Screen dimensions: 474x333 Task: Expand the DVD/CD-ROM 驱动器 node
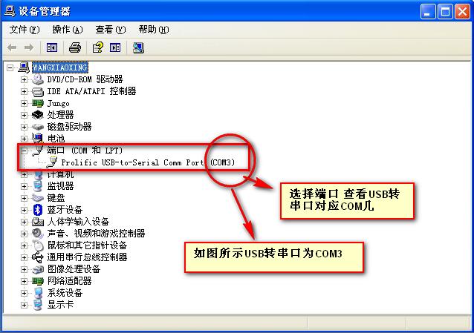24,79
